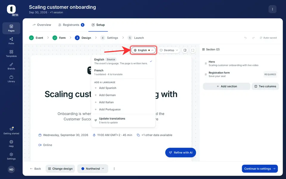The width and height of the screenshot is (286, 179).
Task: Click the Refine with AI button
Action: point(181,152)
